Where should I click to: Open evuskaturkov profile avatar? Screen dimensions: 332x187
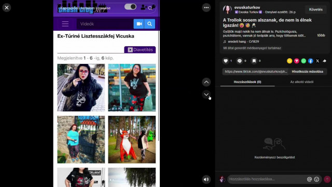click(x=227, y=9)
